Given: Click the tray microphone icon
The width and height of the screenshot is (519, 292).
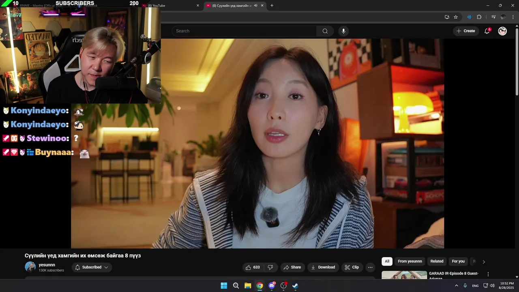Looking at the screenshot, I should pos(465,286).
